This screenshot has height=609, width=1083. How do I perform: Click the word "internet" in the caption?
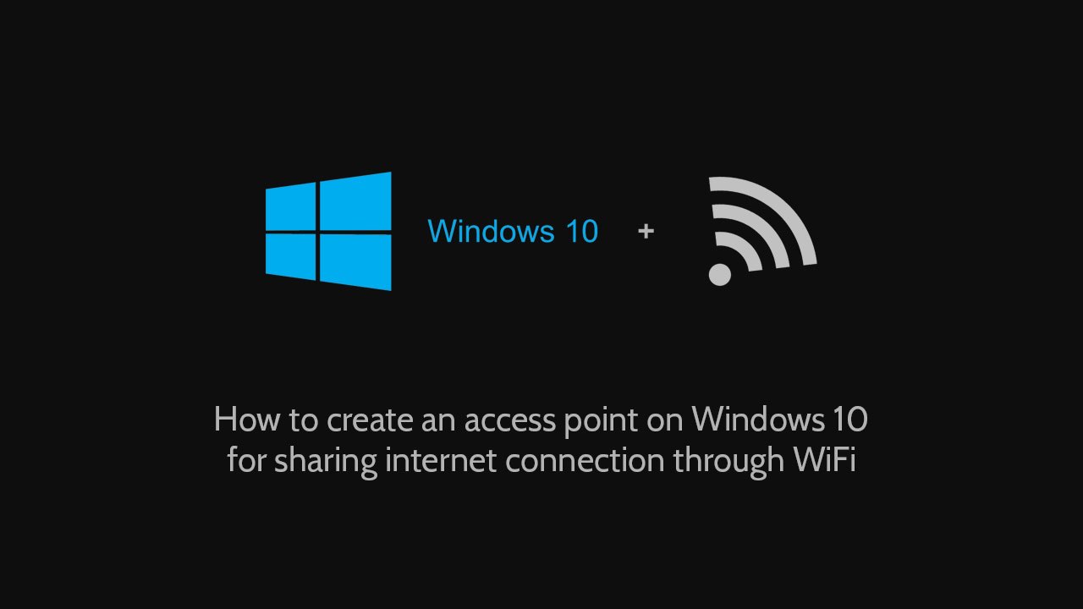point(440,460)
